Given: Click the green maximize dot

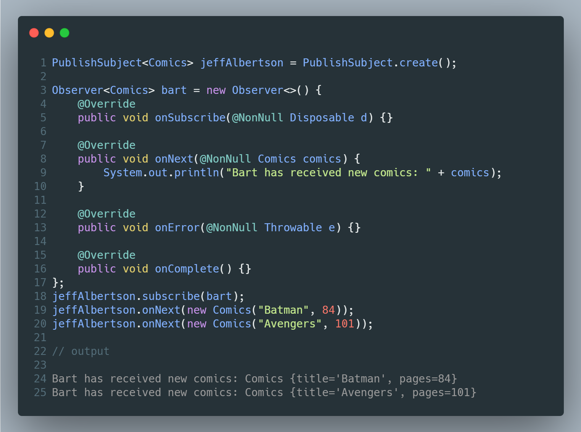Looking at the screenshot, I should click(x=65, y=33).
